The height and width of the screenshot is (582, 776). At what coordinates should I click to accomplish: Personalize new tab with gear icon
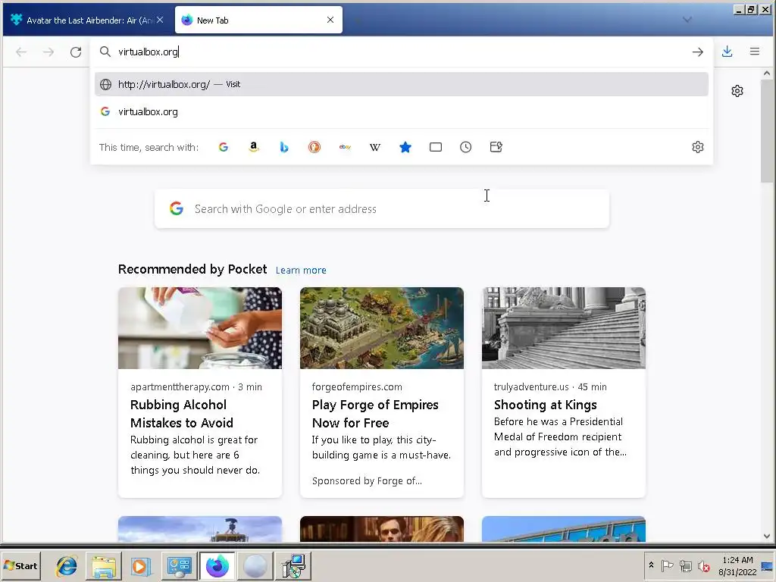(737, 91)
